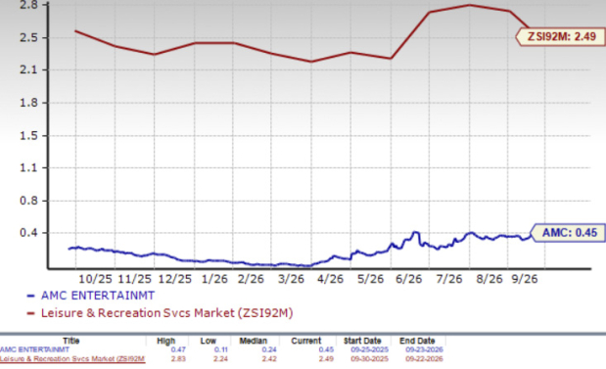Select AMC low value 0.11

[x=220, y=349]
